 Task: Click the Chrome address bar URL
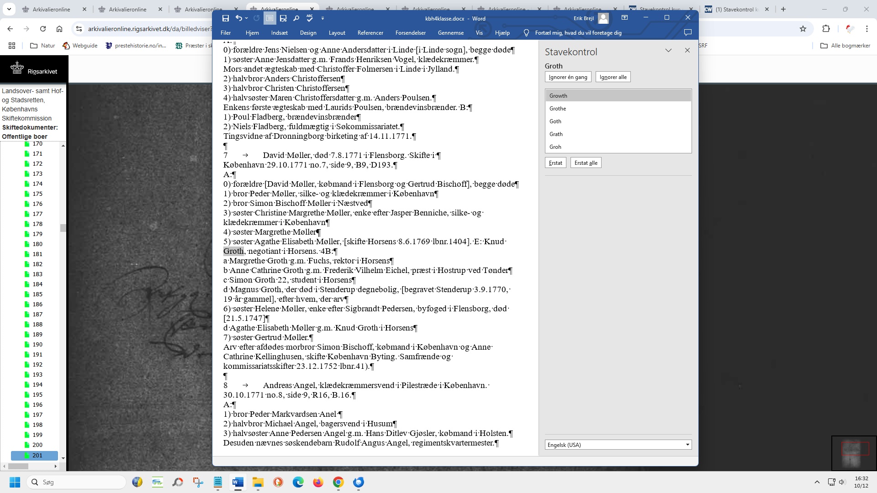point(150,29)
